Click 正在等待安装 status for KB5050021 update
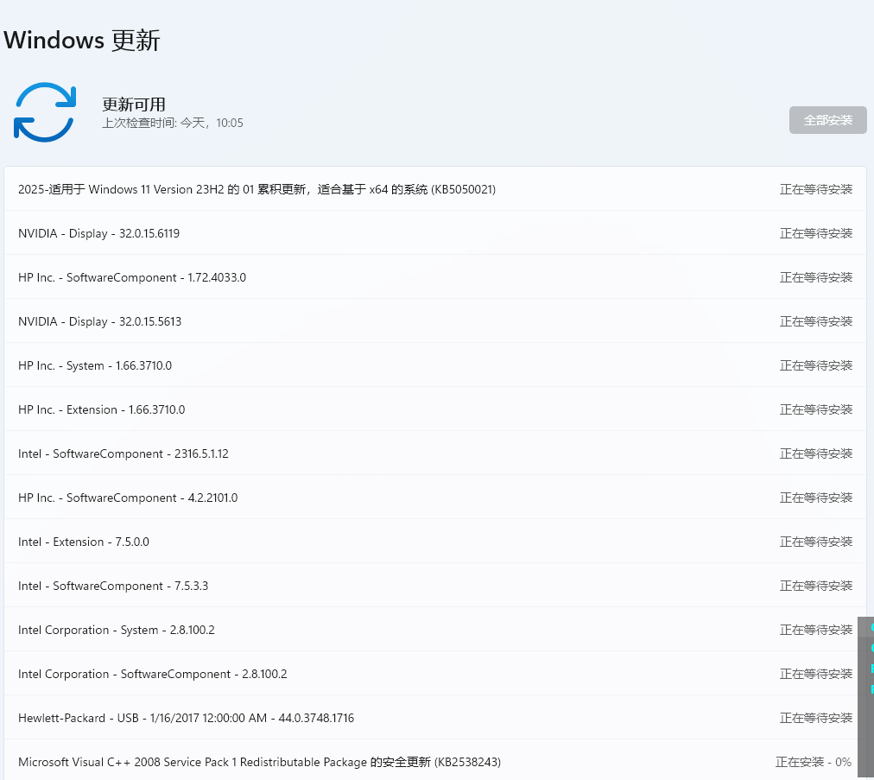Image resolution: width=874 pixels, height=780 pixels. [816, 189]
